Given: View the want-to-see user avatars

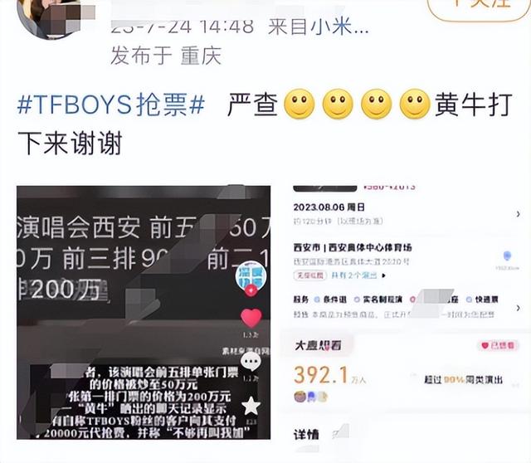Looking at the screenshot, I should tap(311, 397).
